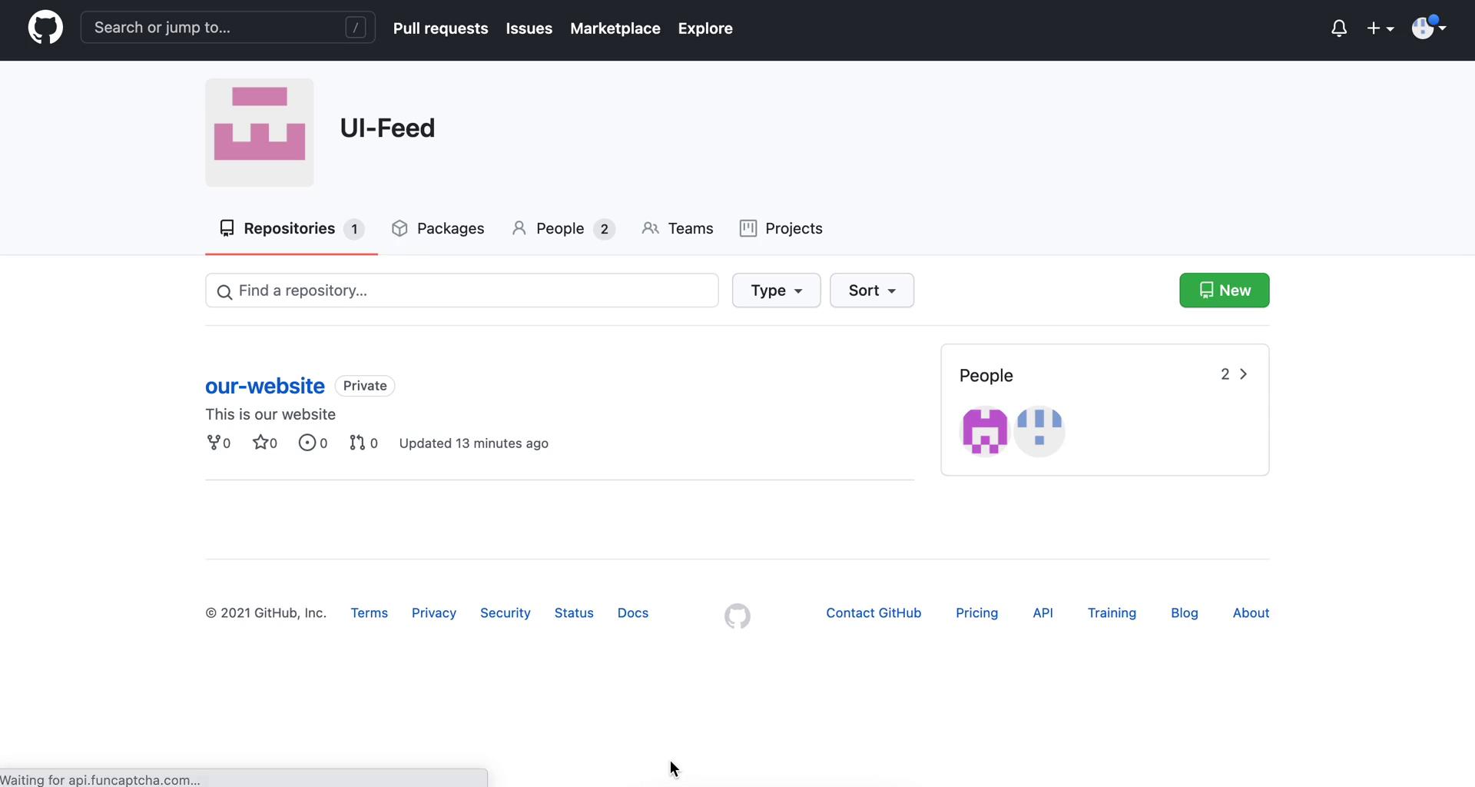Screen dimensions: 1475x787
Task: Switch to the Repositories tab
Action: 291,228
